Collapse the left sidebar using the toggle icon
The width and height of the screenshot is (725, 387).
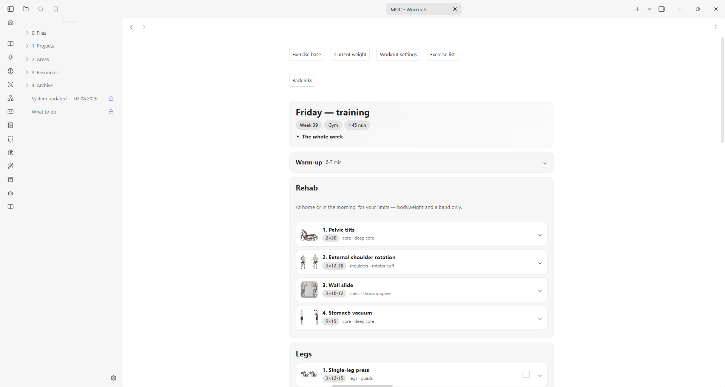11,9
